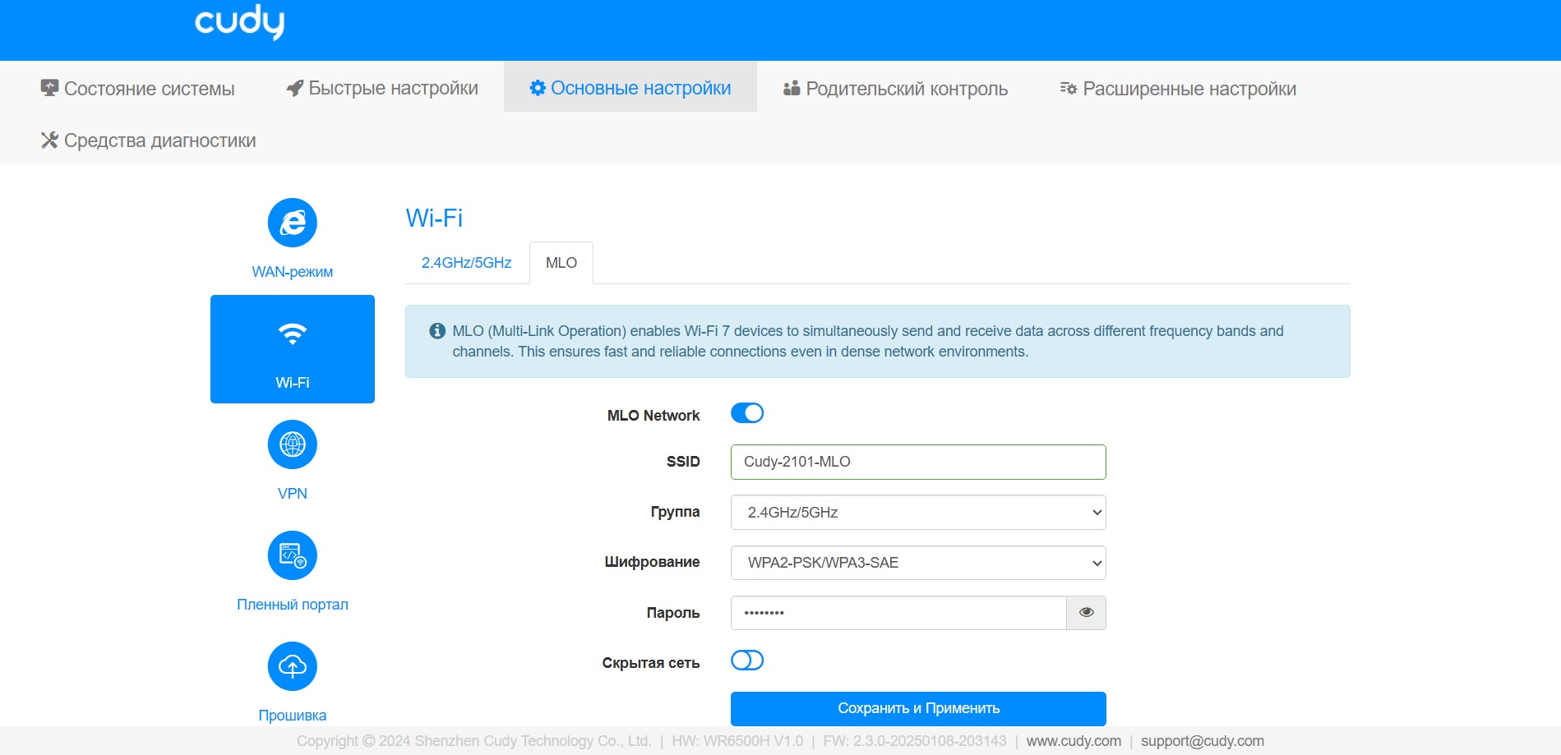
Task: Switch to the 2.4GHz/5GHz tab
Action: click(466, 263)
